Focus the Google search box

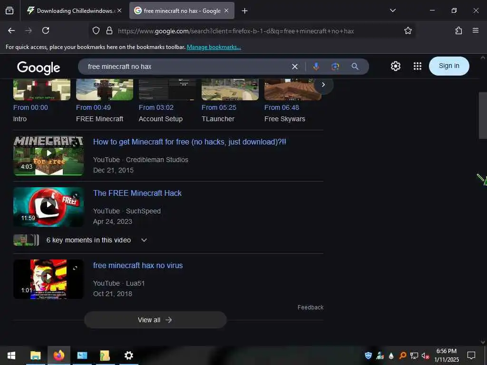click(186, 67)
